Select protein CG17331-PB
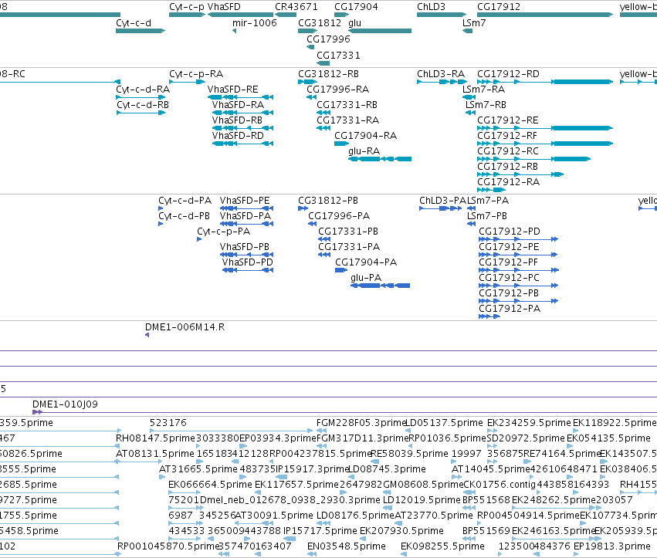The width and height of the screenshot is (657, 558). tap(324, 239)
